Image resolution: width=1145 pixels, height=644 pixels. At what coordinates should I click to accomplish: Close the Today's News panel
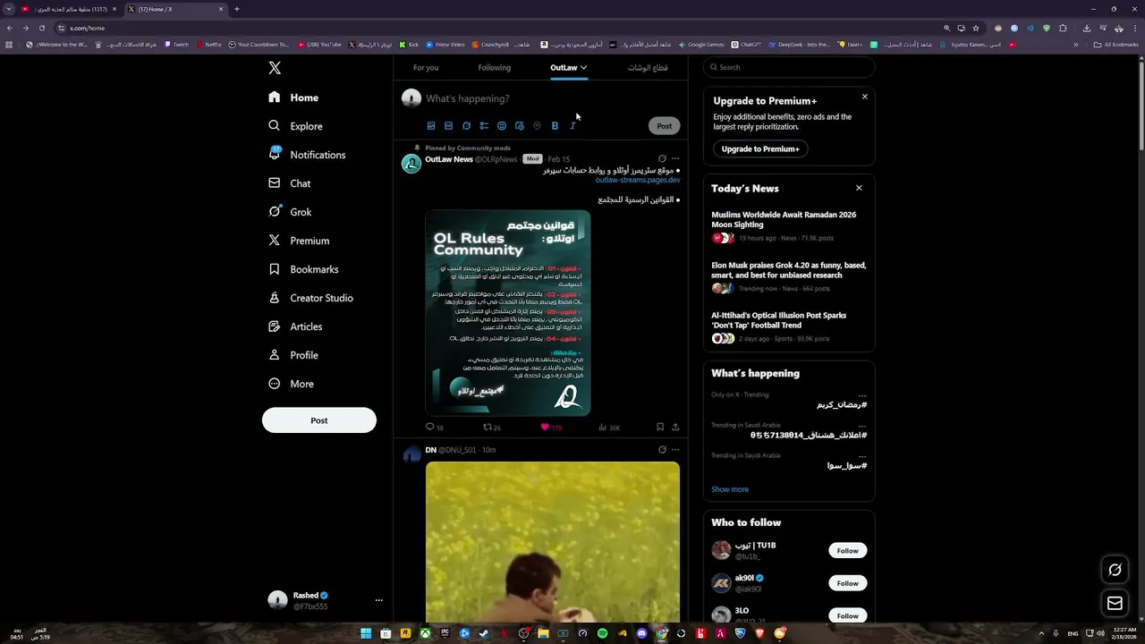[859, 188]
